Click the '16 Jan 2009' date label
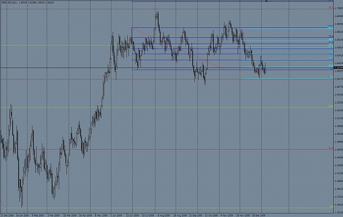Viewport: 343px width, 217px height. click(23, 215)
